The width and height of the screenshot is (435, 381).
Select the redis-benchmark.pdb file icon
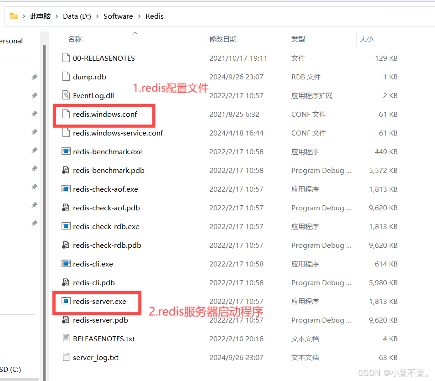66,170
